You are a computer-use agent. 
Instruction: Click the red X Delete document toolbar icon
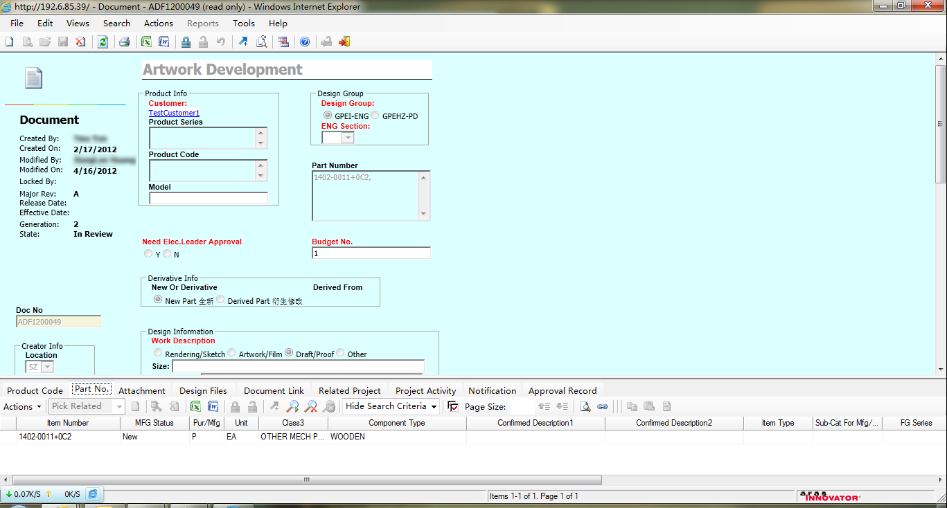[x=80, y=42]
